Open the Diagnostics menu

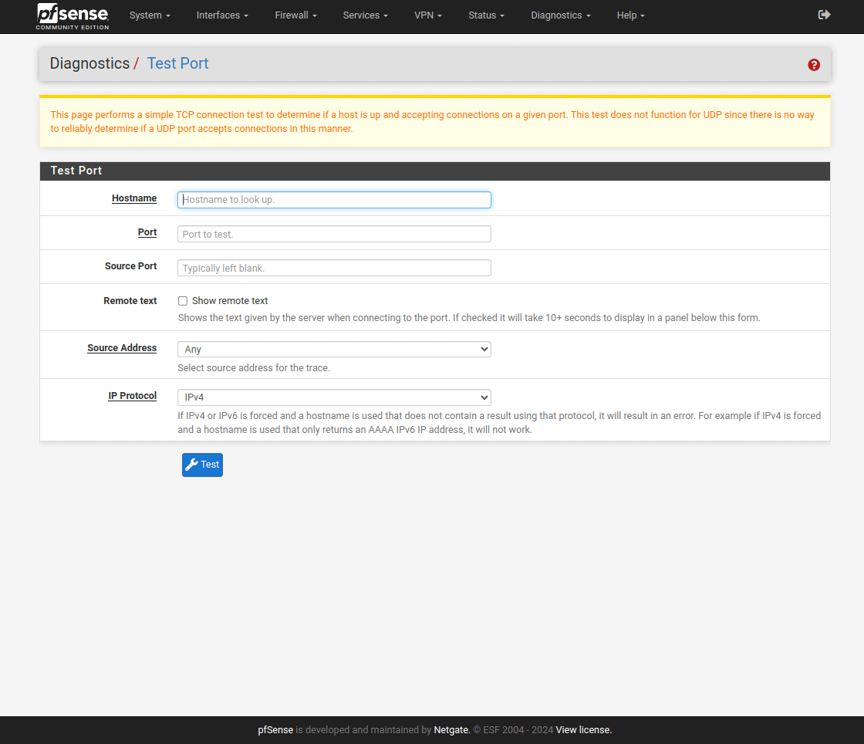coord(561,15)
